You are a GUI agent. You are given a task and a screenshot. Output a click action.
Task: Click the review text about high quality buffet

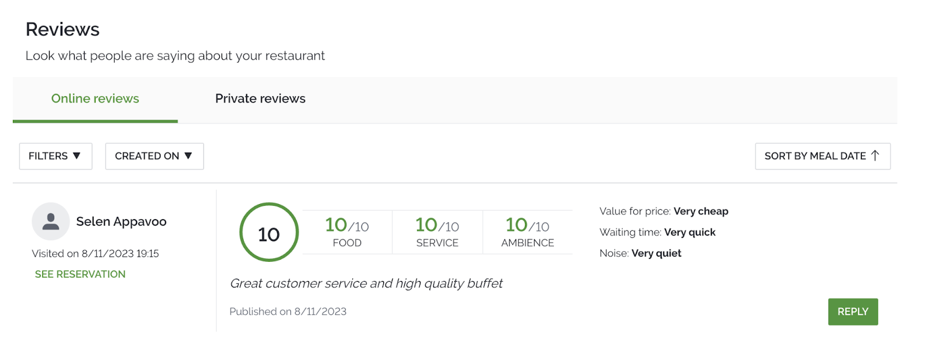point(366,283)
